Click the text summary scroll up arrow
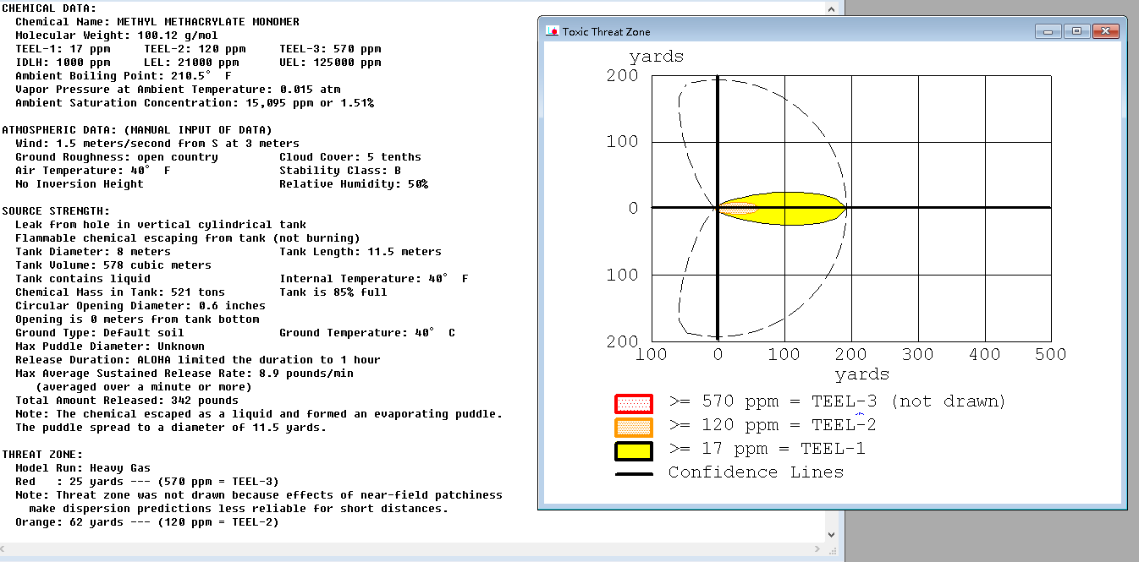 [x=833, y=8]
